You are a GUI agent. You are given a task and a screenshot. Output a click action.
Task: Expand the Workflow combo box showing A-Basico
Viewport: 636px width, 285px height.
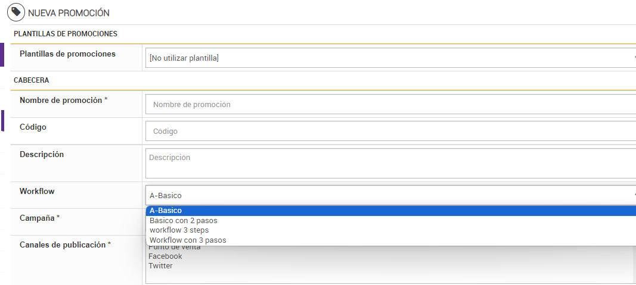[x=390, y=195]
